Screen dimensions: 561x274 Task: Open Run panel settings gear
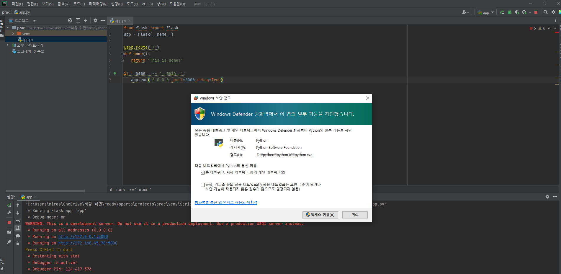(547, 197)
